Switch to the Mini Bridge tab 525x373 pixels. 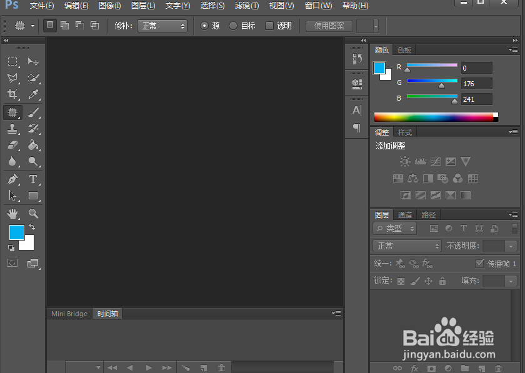69,314
